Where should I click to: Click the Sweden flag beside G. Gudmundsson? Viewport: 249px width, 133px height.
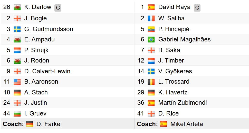click(x=17, y=29)
